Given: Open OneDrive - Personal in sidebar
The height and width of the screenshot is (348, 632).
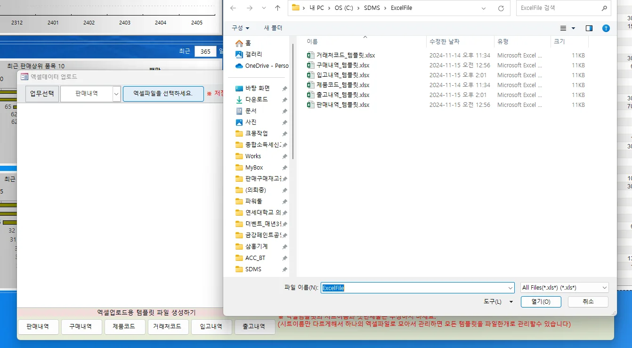Looking at the screenshot, I should 262,65.
